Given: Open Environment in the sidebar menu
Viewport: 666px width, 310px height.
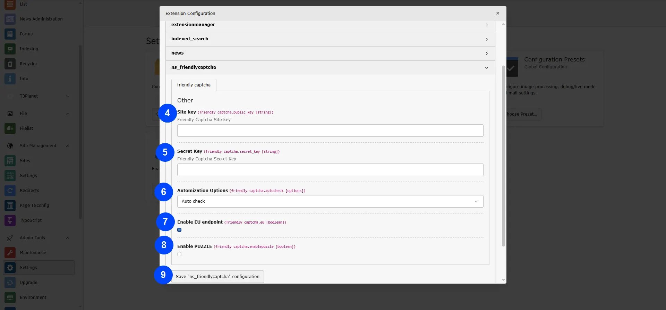Looking at the screenshot, I should tap(33, 298).
